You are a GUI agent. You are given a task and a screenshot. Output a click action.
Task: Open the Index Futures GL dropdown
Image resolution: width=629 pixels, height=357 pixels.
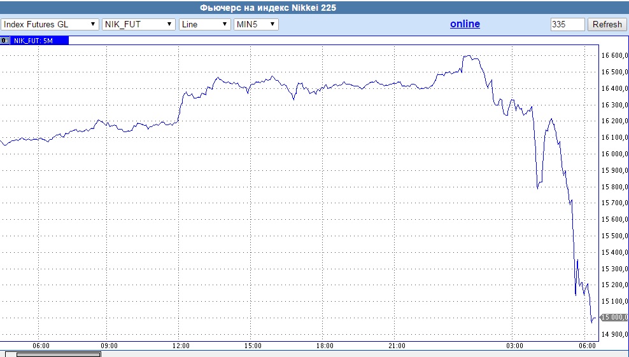tap(50, 24)
